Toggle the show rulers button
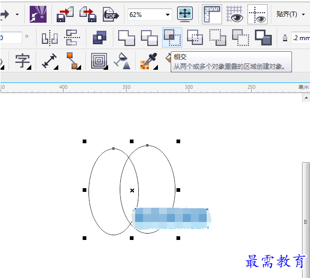 [x=212, y=14]
